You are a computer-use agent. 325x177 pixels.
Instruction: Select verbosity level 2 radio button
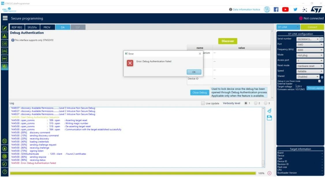pyautogui.click(x=255, y=103)
